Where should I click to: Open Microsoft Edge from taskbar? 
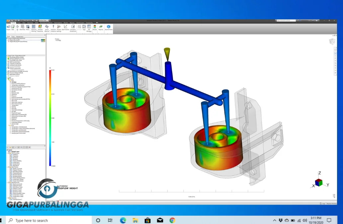pyautogui.click(x=123, y=220)
